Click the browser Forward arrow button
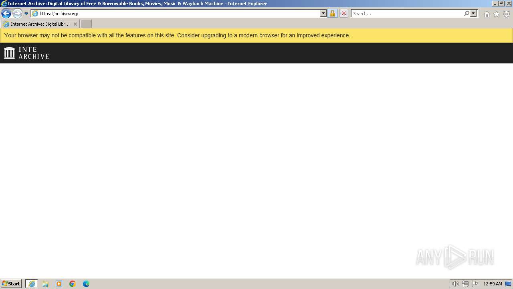This screenshot has width=513, height=289. pyautogui.click(x=17, y=14)
